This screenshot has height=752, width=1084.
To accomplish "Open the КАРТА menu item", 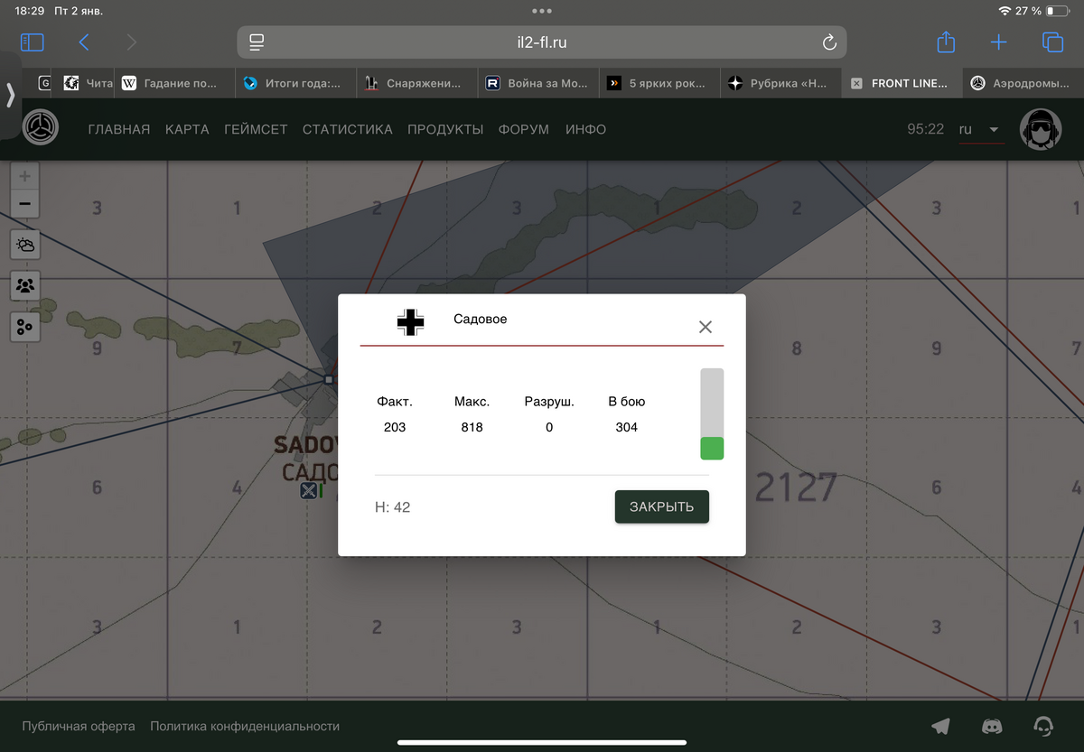I will (x=187, y=130).
